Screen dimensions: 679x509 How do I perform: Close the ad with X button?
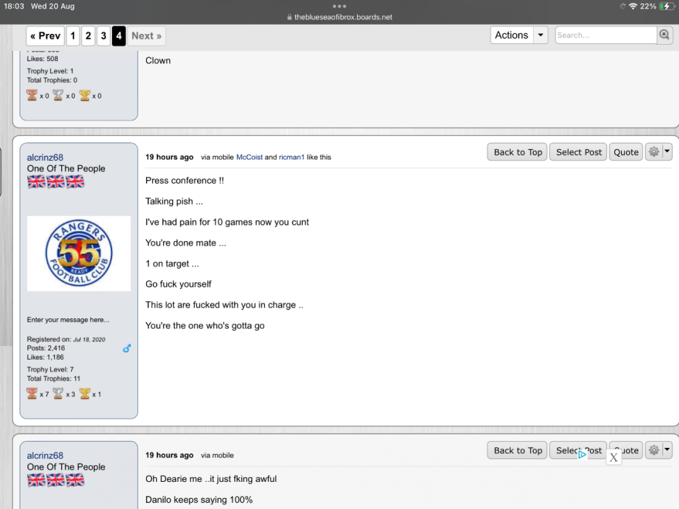tap(613, 457)
